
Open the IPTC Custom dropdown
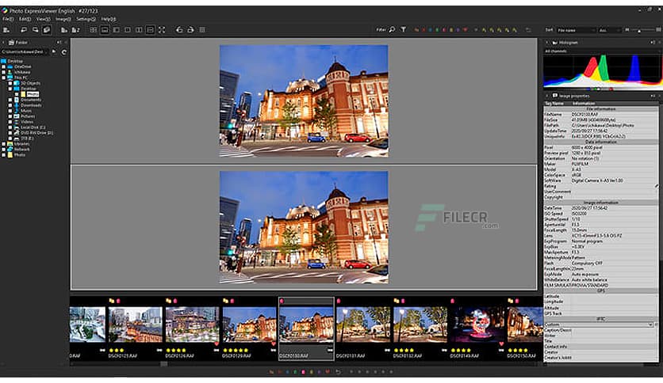pos(599,324)
